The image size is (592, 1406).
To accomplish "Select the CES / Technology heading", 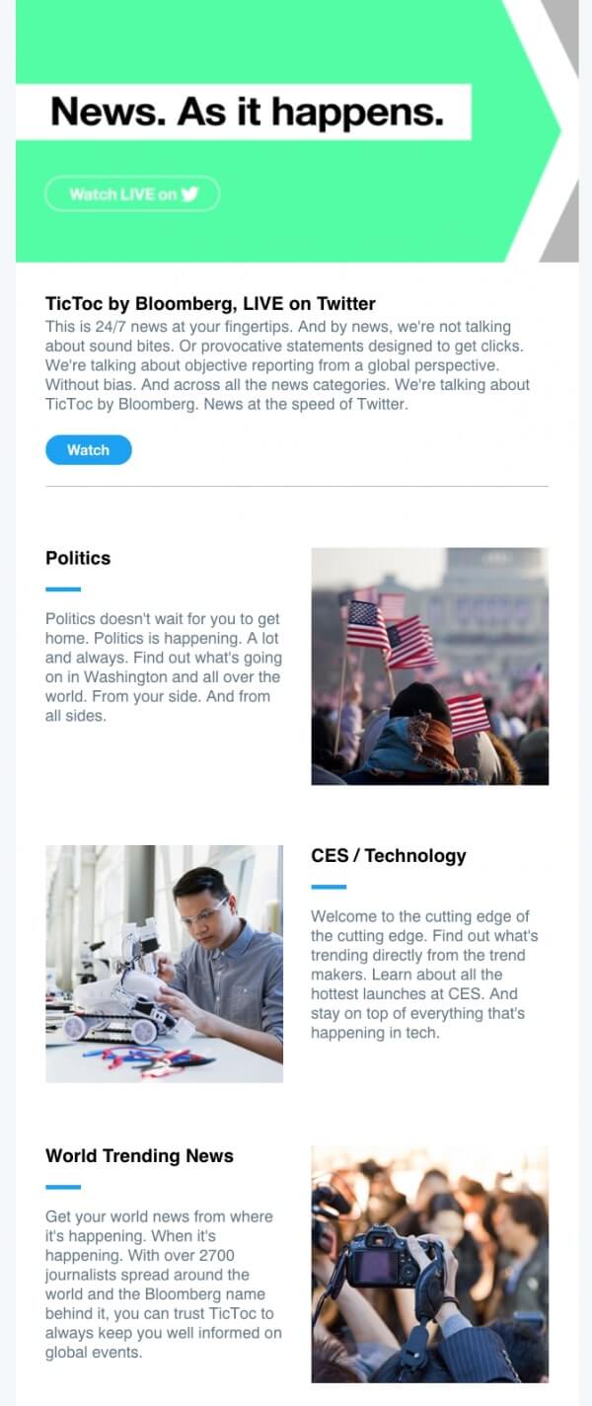I will pos(388,856).
